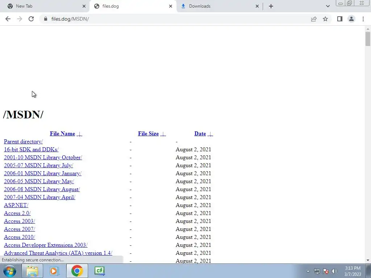Open the Action Center flag icon

coord(326,271)
